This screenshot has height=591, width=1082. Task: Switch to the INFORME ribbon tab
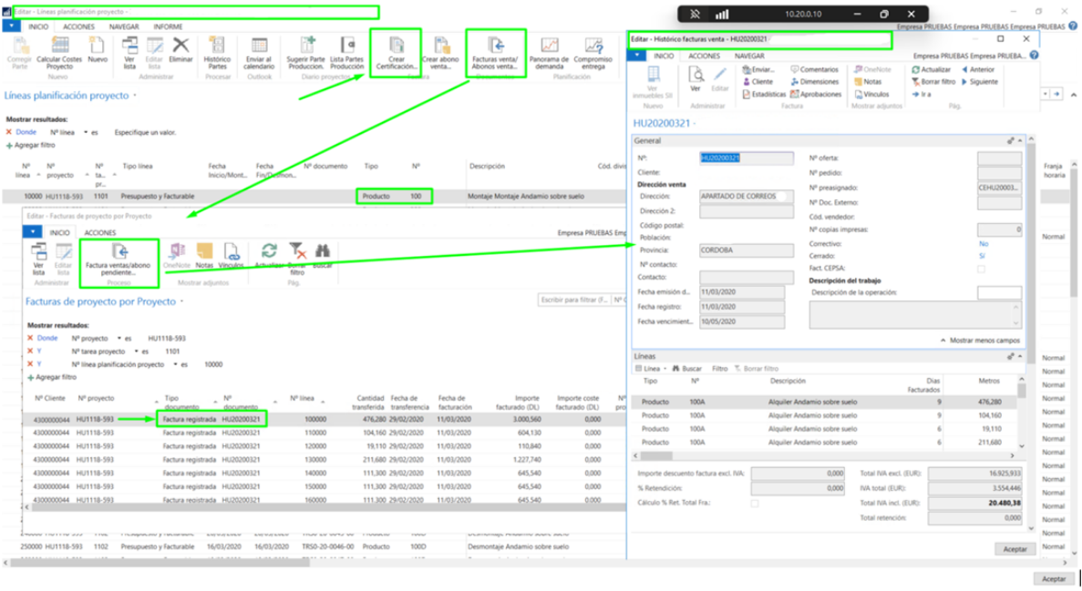coord(168,27)
